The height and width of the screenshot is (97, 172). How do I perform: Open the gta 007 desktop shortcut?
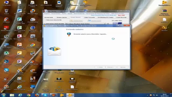pyautogui.click(x=33, y=79)
